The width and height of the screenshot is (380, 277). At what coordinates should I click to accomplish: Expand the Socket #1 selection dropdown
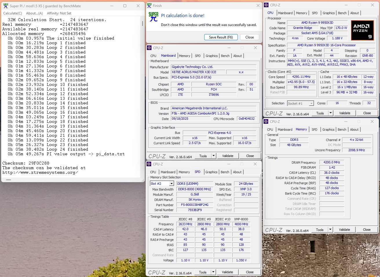[311, 104]
